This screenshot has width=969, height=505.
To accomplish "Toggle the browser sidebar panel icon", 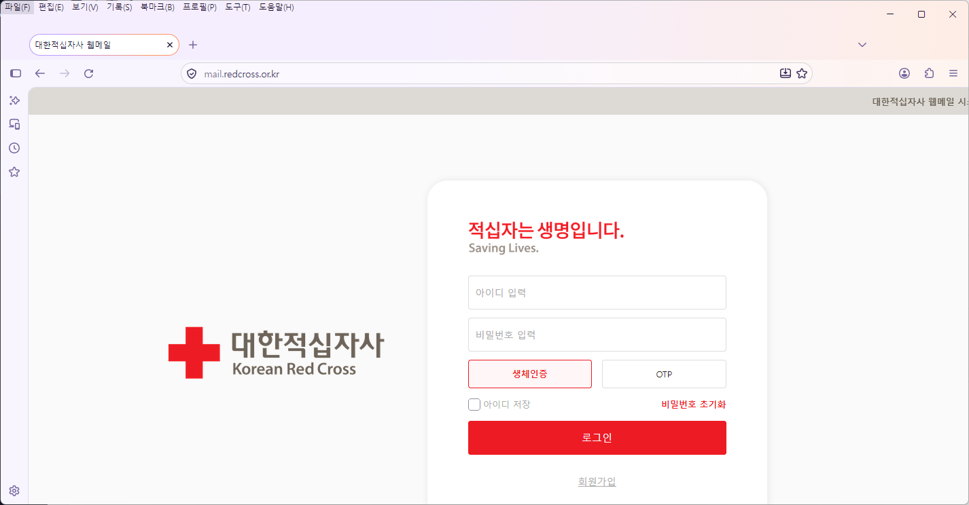I will pos(16,73).
